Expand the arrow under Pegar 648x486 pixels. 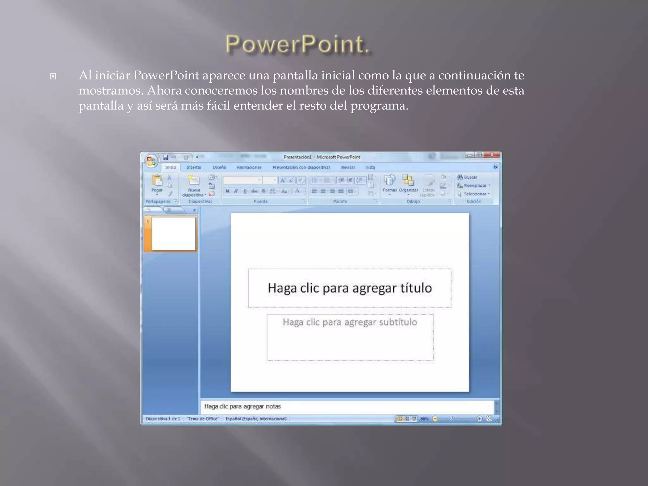[x=157, y=195]
